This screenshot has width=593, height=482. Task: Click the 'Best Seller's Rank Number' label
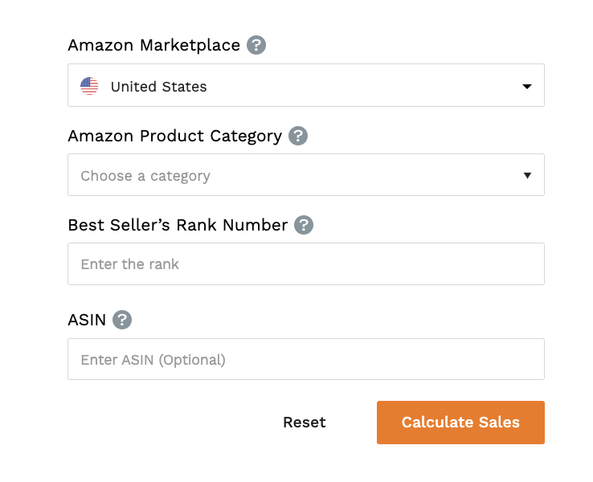178,225
